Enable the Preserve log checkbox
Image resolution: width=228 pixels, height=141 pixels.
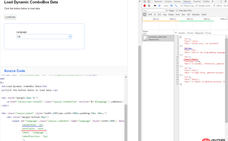[x=182, y=6]
